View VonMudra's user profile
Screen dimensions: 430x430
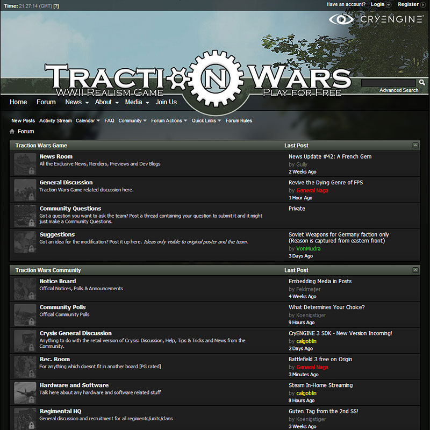point(309,249)
